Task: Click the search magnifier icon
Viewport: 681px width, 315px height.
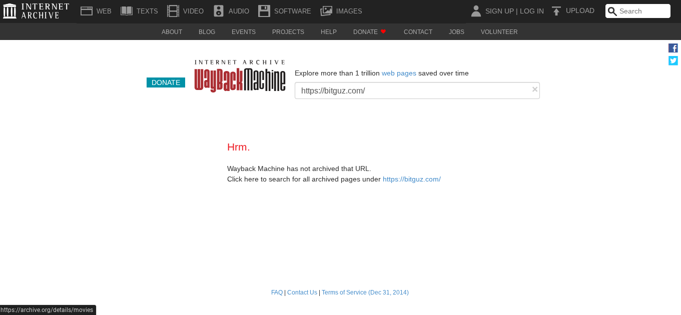Action: [x=612, y=11]
